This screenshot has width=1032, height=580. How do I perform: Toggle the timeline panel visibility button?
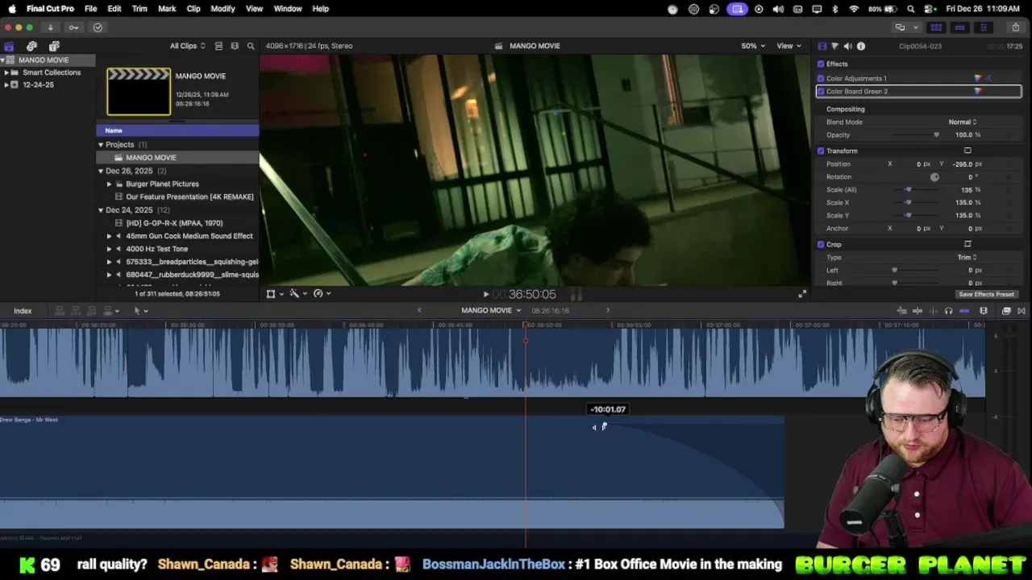pos(959,27)
